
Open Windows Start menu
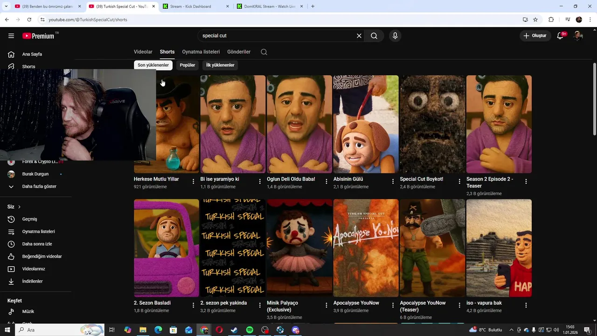7,330
